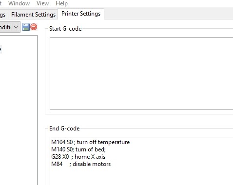Open the partially visible menu left of Window
This screenshot has width=233, height=185.
(1, 3)
